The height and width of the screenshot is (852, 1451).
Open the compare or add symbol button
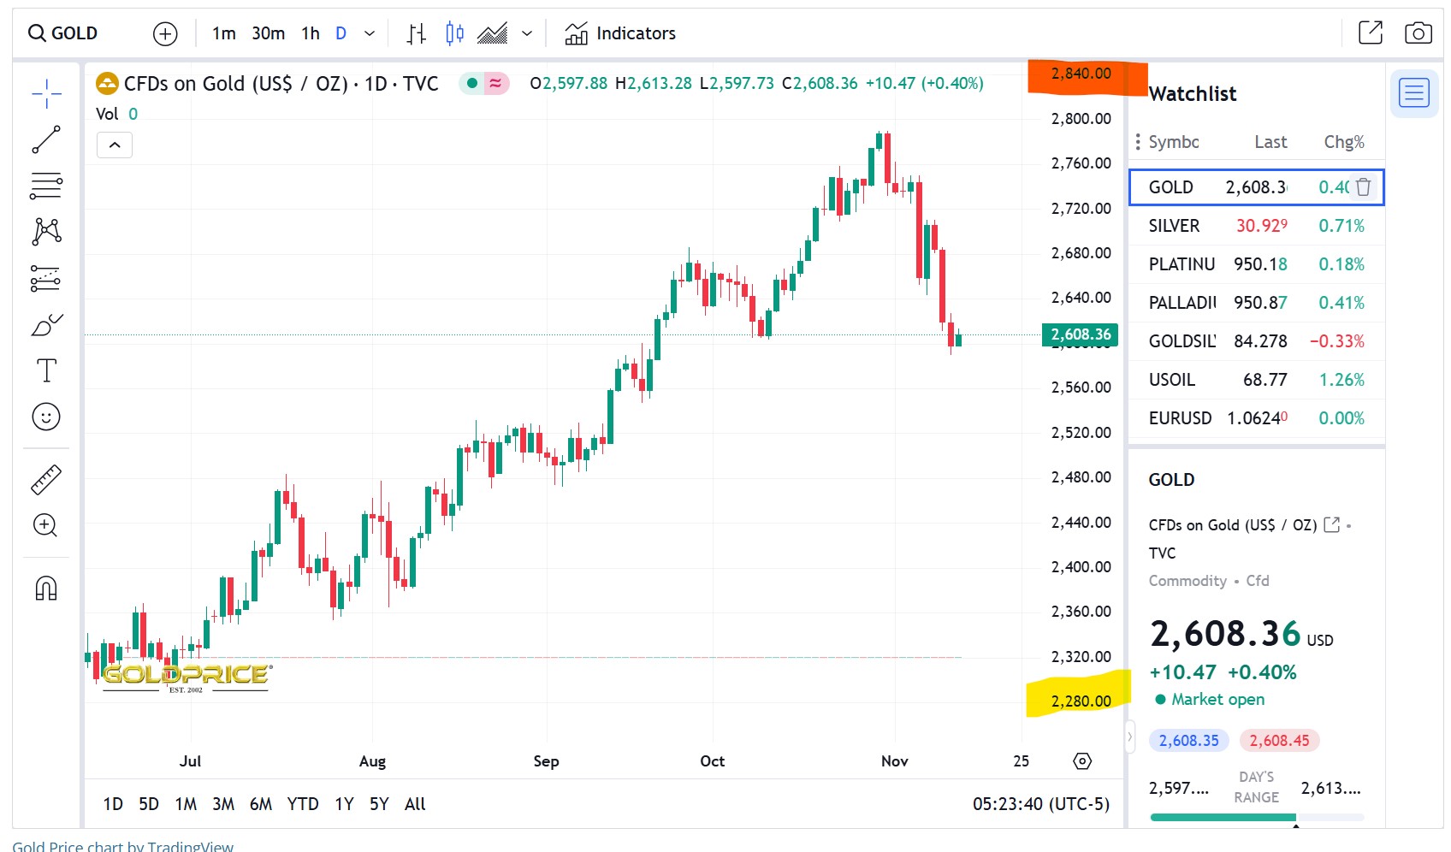click(165, 33)
